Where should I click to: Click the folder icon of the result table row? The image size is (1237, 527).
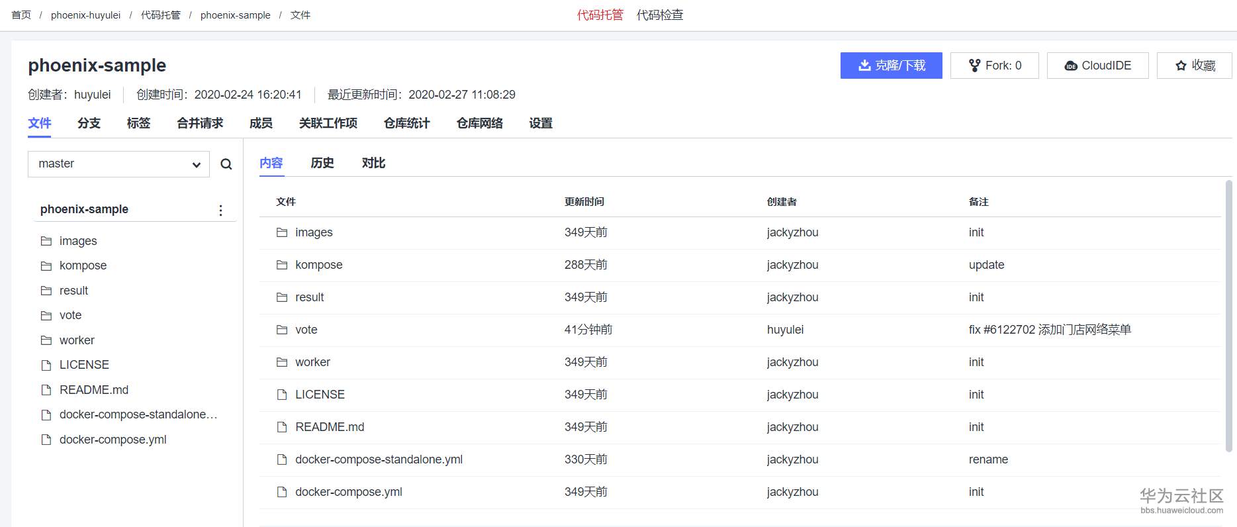(282, 297)
